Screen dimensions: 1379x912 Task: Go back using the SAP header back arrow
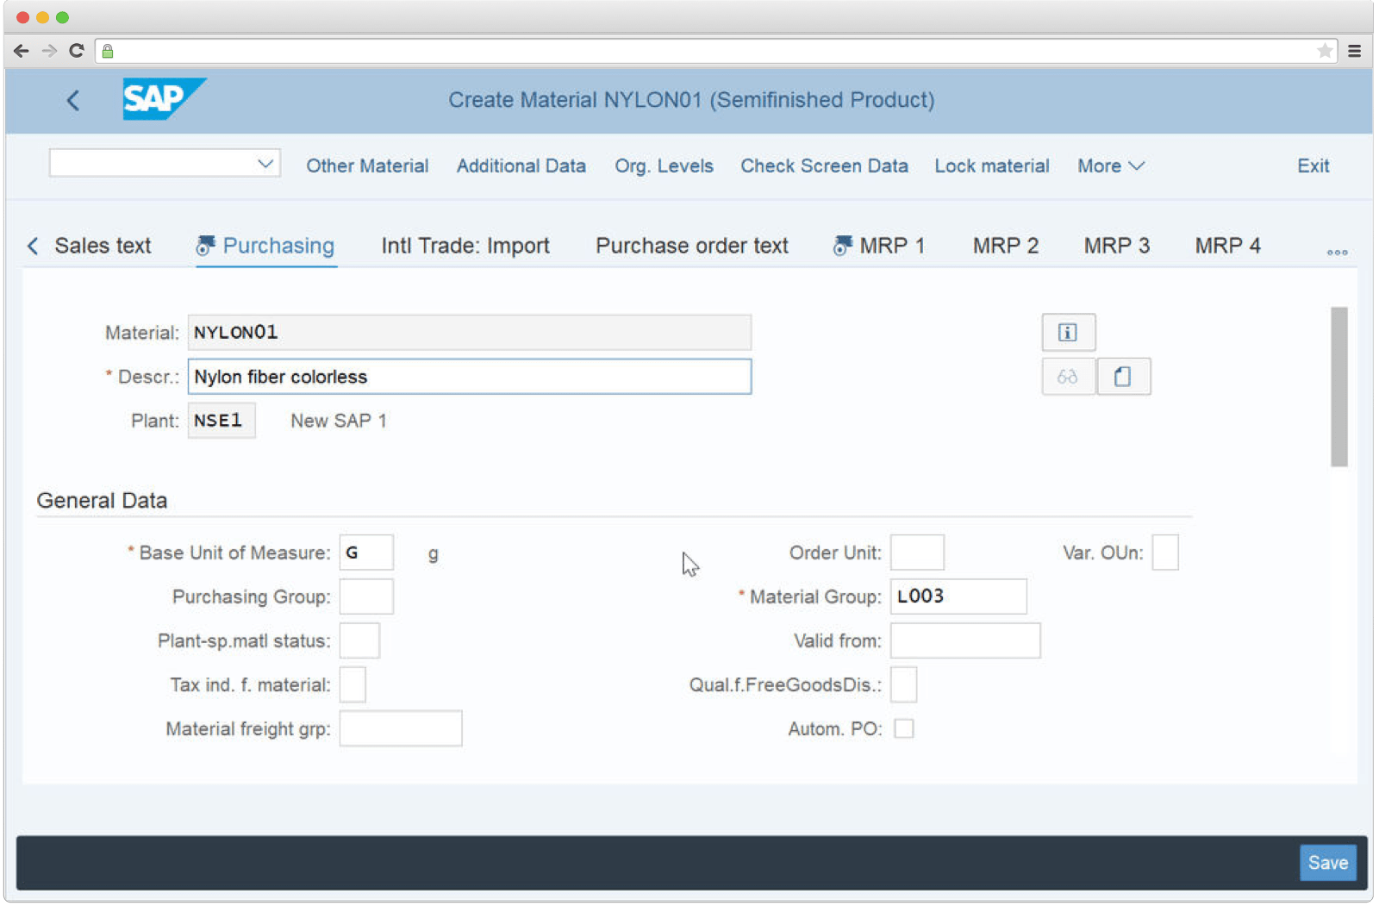tap(73, 101)
